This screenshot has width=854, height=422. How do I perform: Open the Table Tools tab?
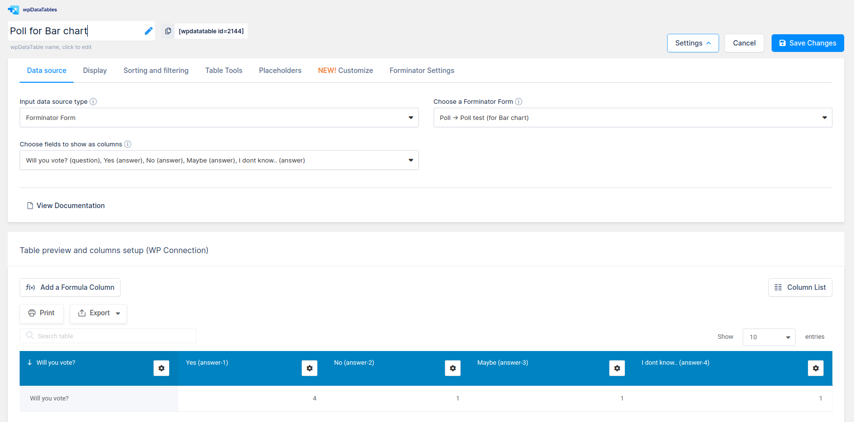coord(224,70)
